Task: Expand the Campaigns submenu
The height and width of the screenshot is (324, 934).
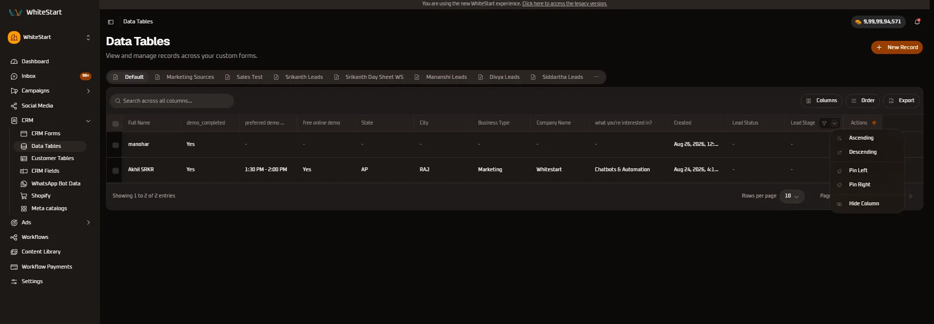Action: pyautogui.click(x=88, y=91)
